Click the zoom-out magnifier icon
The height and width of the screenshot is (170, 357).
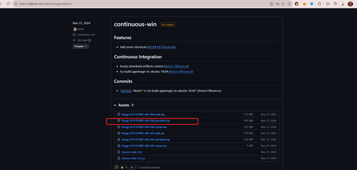[x=283, y=4]
